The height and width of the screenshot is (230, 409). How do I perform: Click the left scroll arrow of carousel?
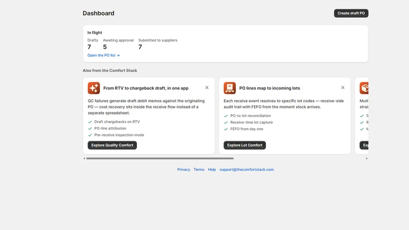(84, 158)
